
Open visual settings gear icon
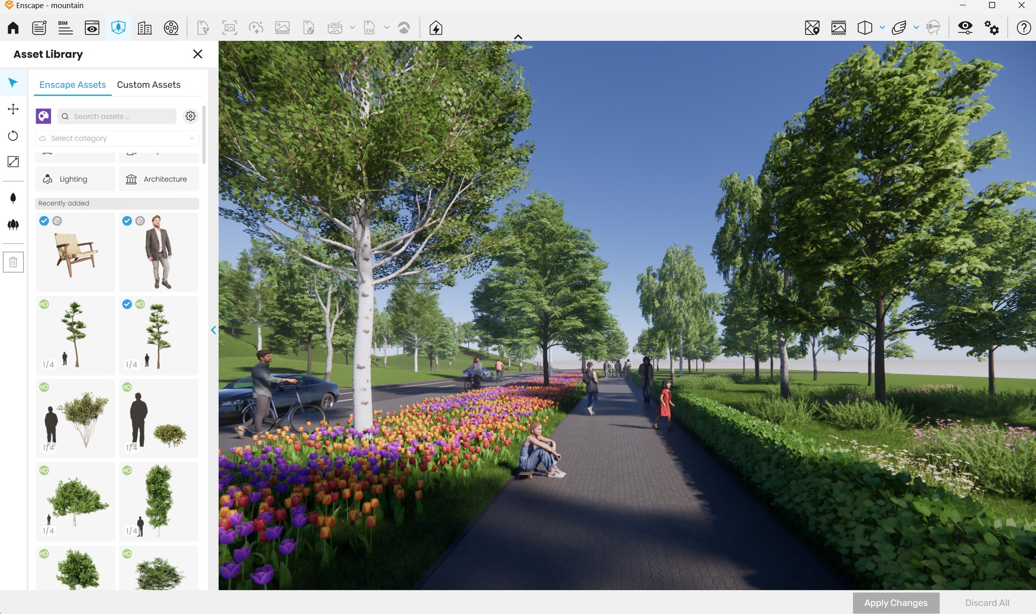pos(991,28)
